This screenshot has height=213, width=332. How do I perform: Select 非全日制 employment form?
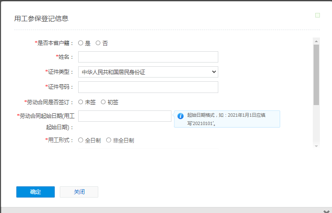[x=109, y=140]
